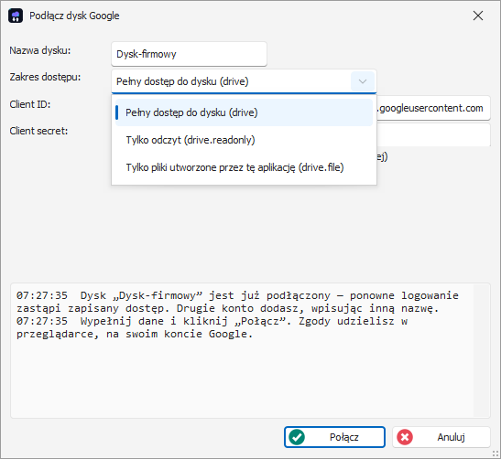Close the Podłącz dysk Google dialog
This screenshot has height=459, width=501.
tap(478, 16)
